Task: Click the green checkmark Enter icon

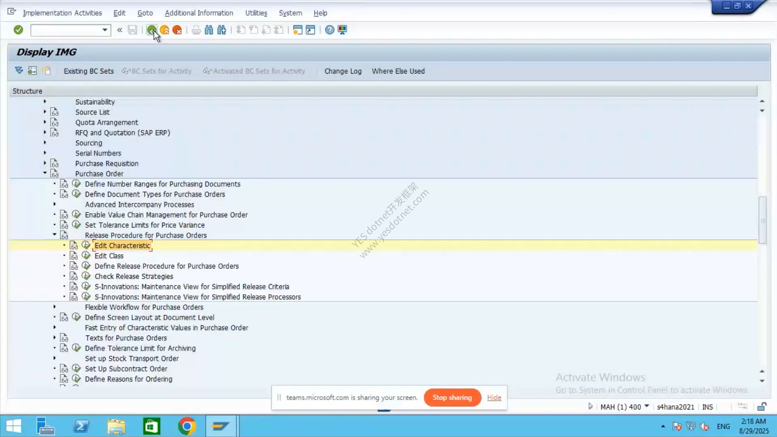Action: click(x=18, y=30)
